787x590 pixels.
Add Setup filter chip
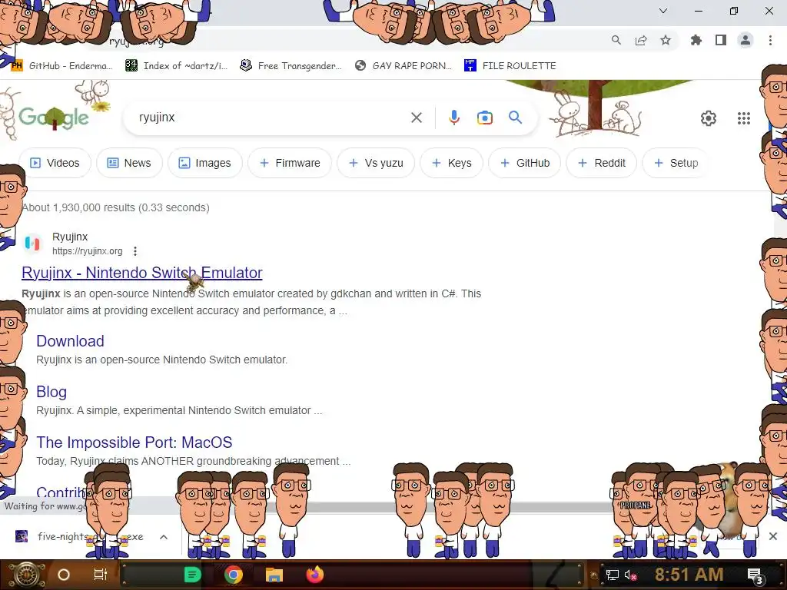[x=676, y=163]
